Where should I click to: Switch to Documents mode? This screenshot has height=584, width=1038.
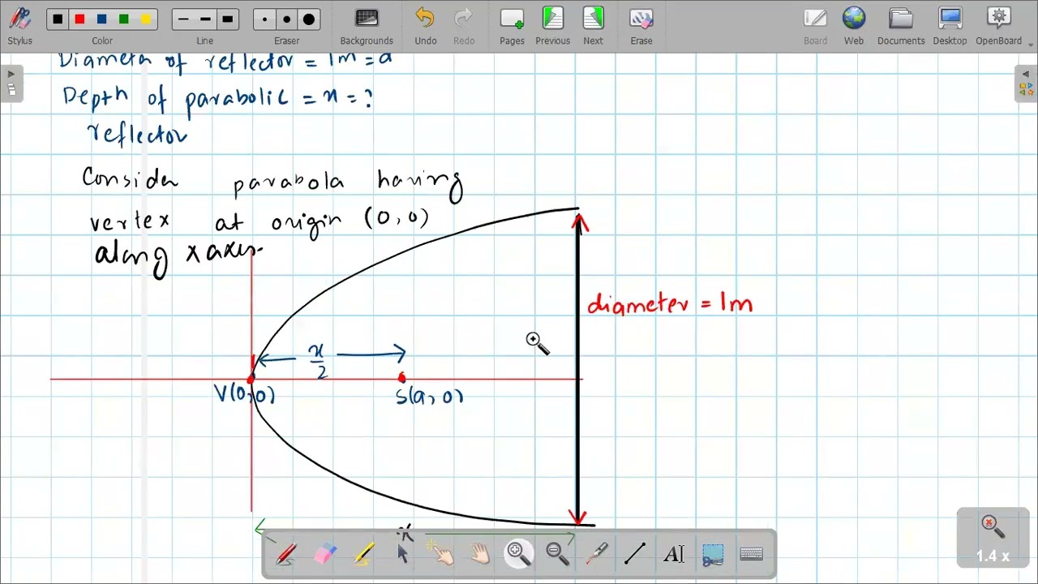pos(901,26)
